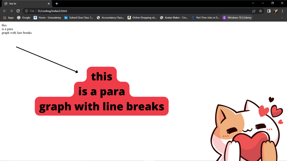Open the Apps grid shortcut
Viewport: 287px width, 161px height.
coord(8,18)
